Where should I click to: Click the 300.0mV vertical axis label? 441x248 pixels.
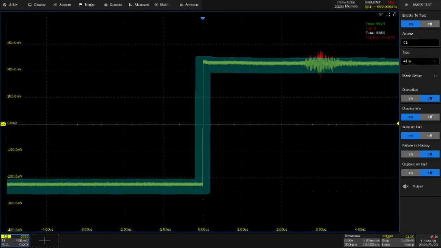pos(14,43)
